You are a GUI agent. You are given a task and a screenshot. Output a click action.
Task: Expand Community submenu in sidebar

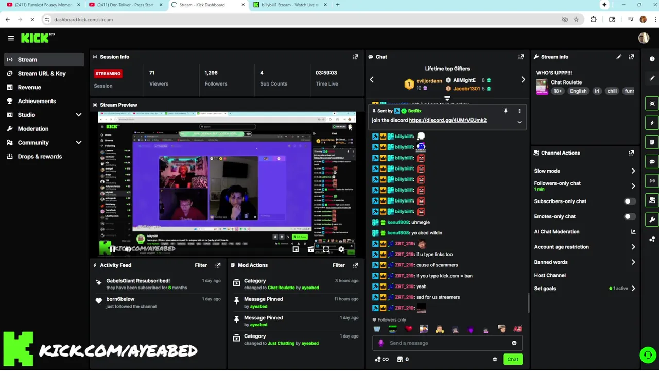[x=79, y=143]
